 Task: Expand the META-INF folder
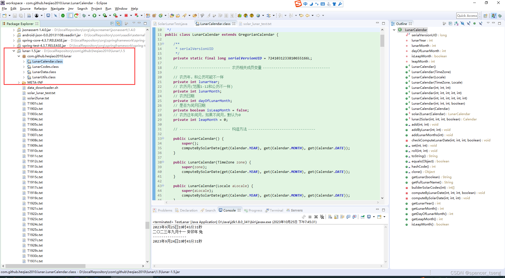(19, 82)
